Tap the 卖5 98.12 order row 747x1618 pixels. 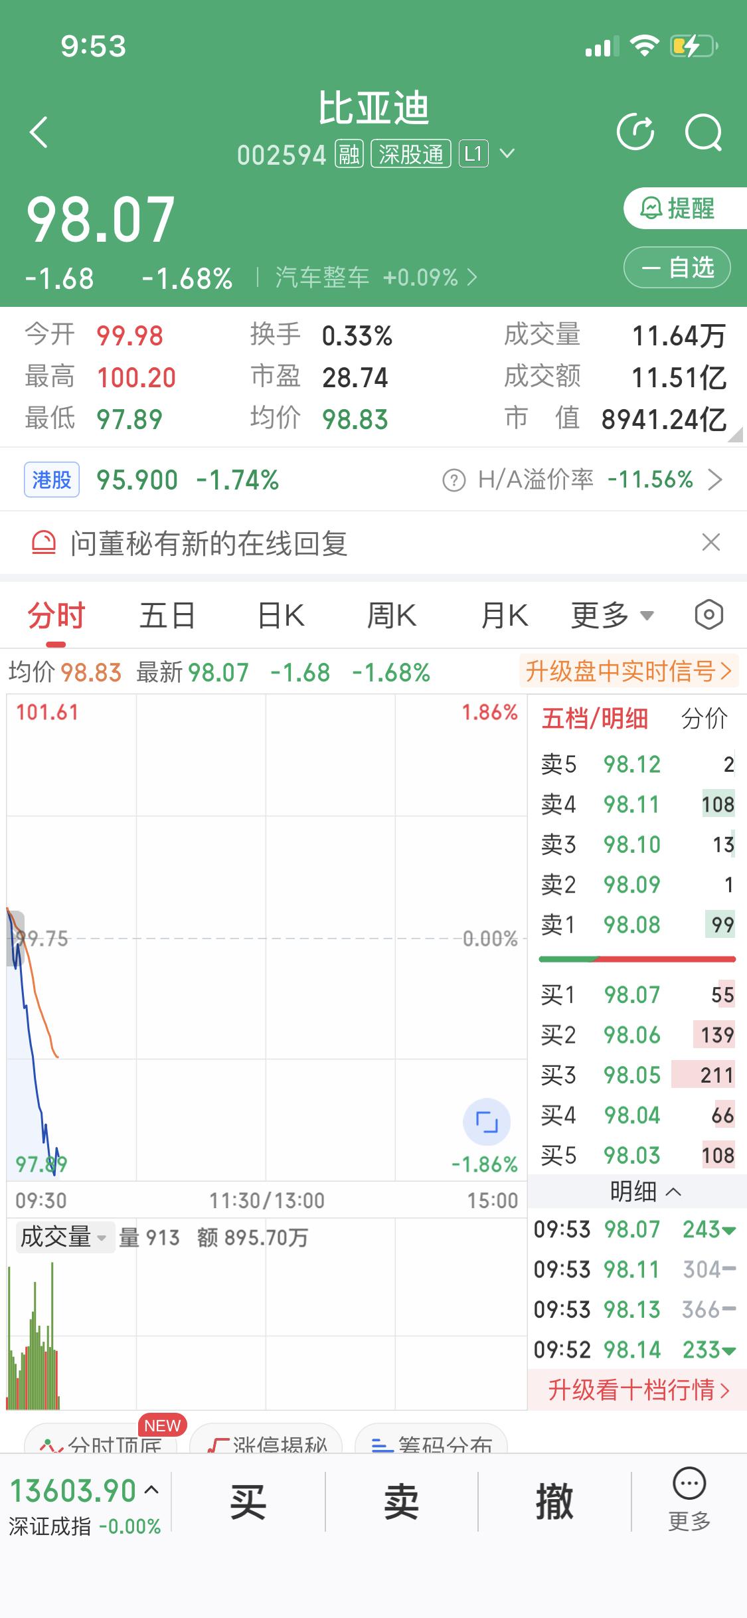click(637, 764)
